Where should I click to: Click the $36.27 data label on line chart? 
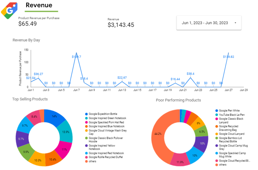point(38,74)
